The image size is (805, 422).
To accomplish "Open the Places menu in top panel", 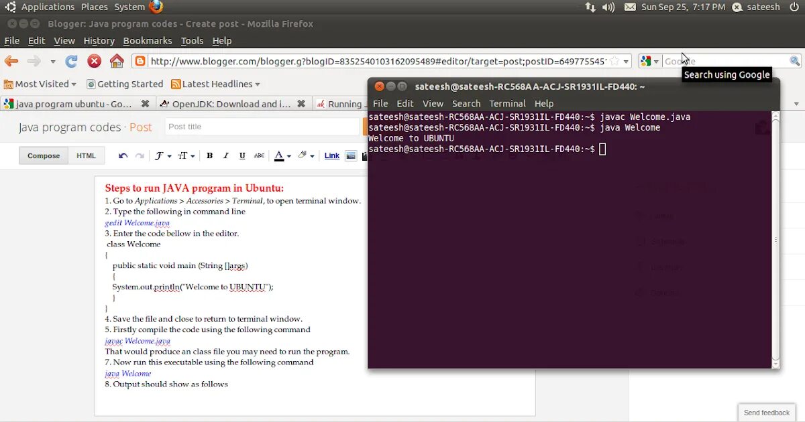I will pos(95,7).
